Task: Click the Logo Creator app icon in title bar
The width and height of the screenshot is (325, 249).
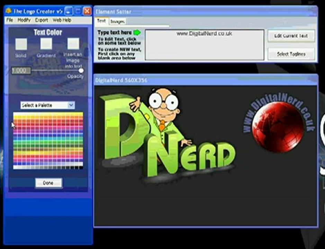Action: [x=9, y=11]
